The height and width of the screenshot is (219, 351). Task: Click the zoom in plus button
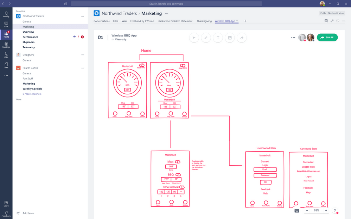[x=326, y=211]
